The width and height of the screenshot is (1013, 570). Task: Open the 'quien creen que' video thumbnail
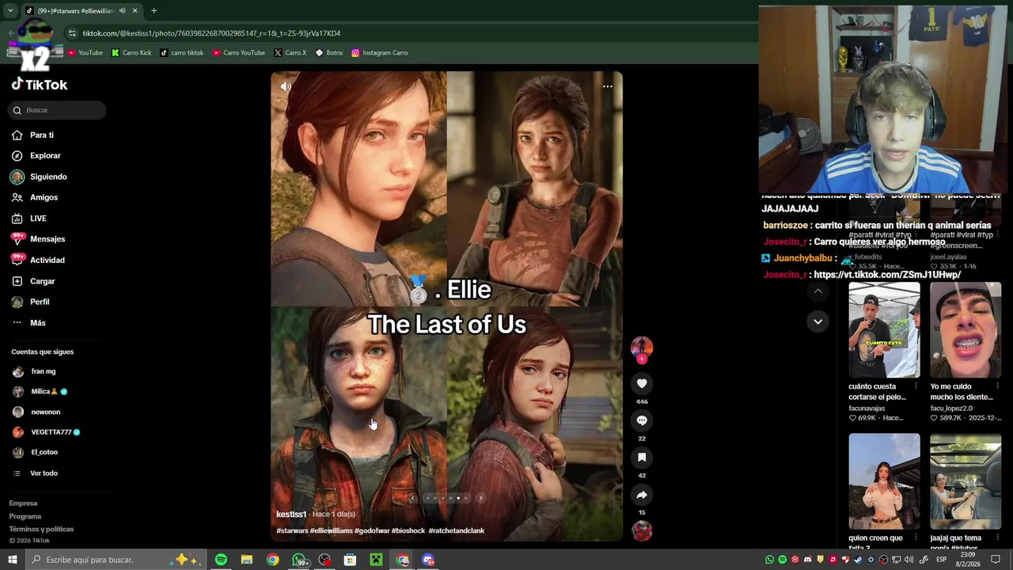coord(884,481)
